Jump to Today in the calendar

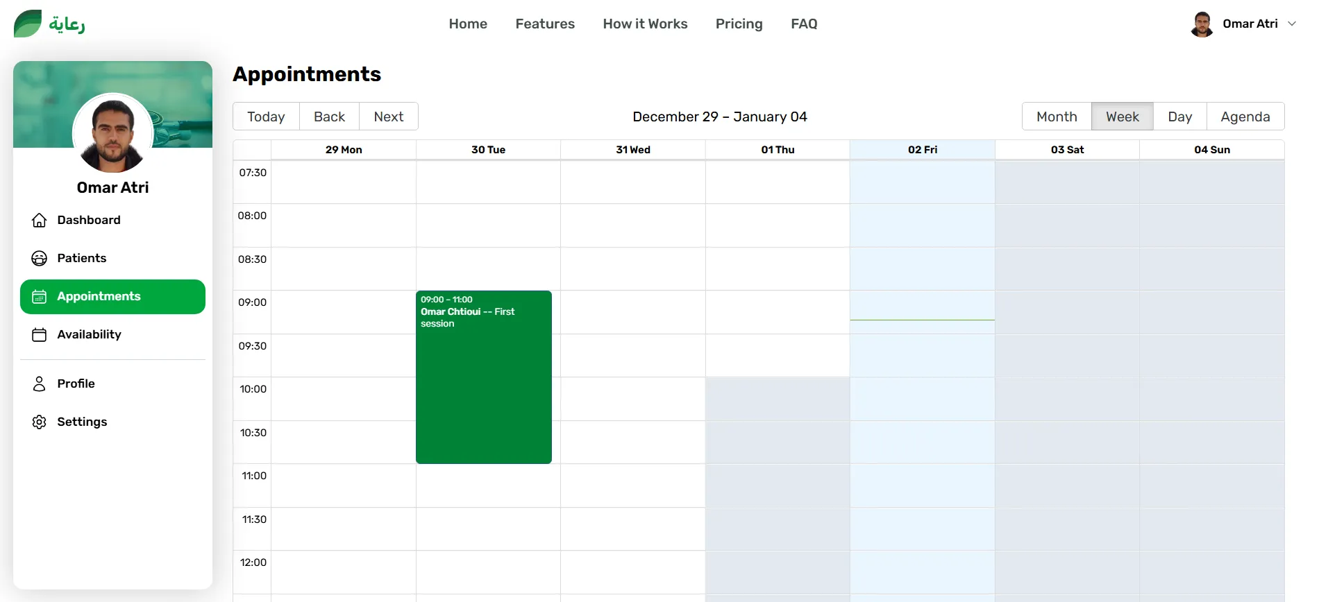(x=266, y=117)
